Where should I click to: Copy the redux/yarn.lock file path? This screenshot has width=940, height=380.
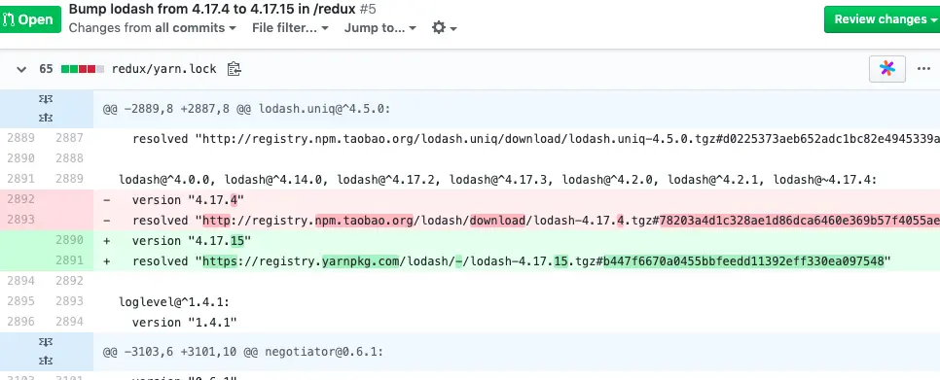pos(234,69)
